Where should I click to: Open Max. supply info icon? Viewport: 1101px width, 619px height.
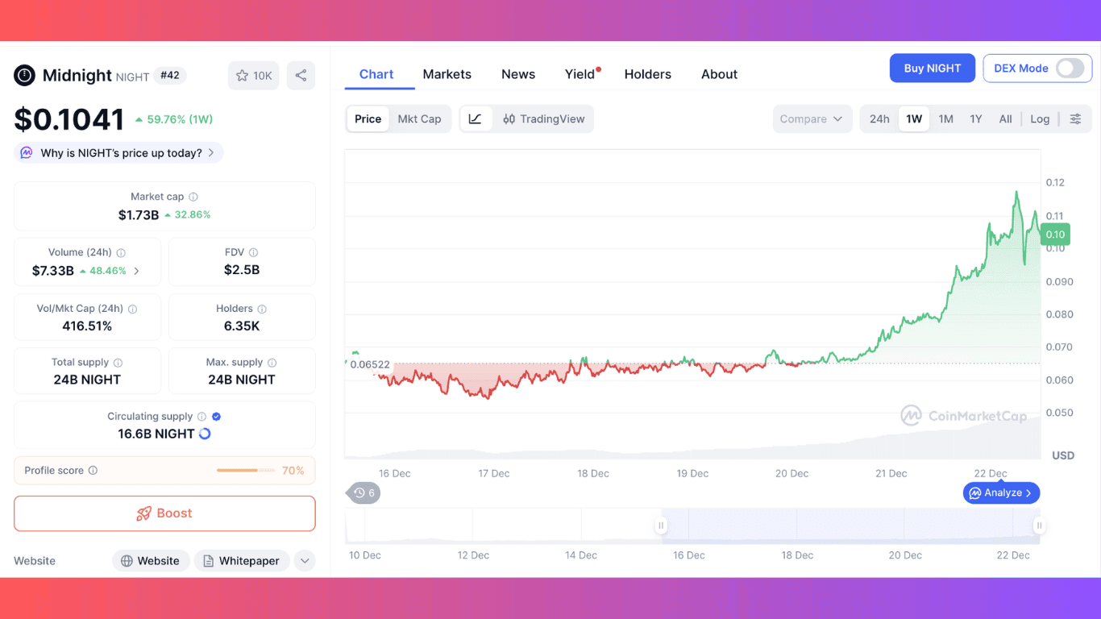(x=272, y=363)
